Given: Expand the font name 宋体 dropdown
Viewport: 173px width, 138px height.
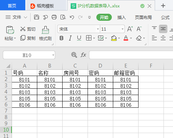Looking at the screenshot, I should point(98,29).
